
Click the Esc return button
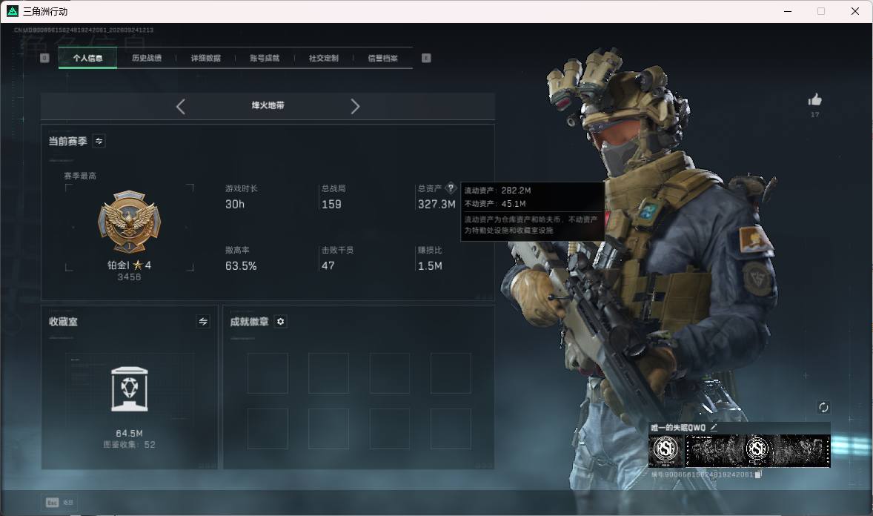59,503
